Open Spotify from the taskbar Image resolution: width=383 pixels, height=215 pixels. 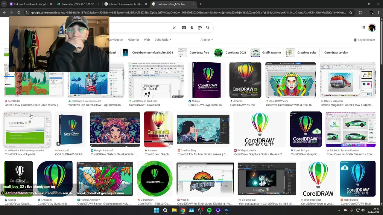pos(209,210)
